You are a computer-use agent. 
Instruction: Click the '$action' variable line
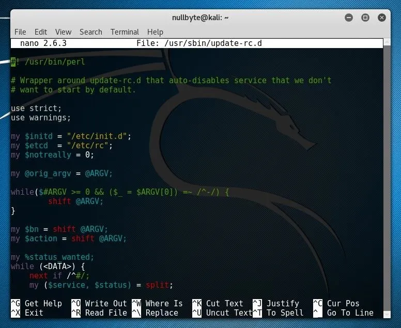69,239
